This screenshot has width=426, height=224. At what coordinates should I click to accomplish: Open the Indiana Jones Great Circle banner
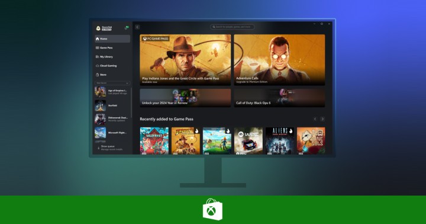point(185,60)
